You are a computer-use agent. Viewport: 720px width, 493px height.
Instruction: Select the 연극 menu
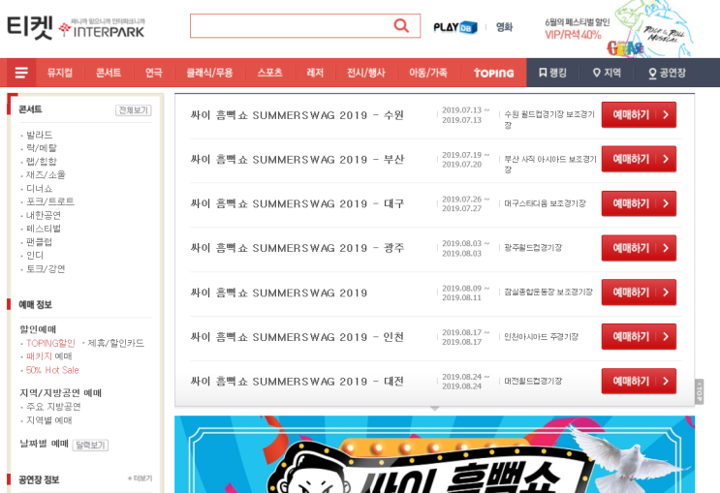(153, 73)
